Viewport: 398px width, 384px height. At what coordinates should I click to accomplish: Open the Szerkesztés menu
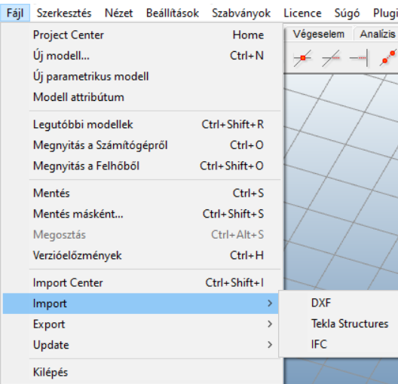tap(64, 13)
